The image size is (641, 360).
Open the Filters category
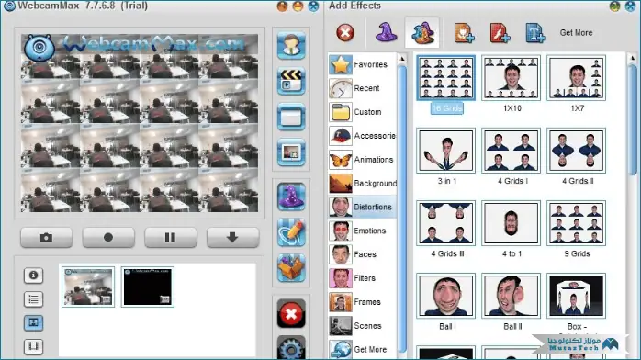point(362,278)
